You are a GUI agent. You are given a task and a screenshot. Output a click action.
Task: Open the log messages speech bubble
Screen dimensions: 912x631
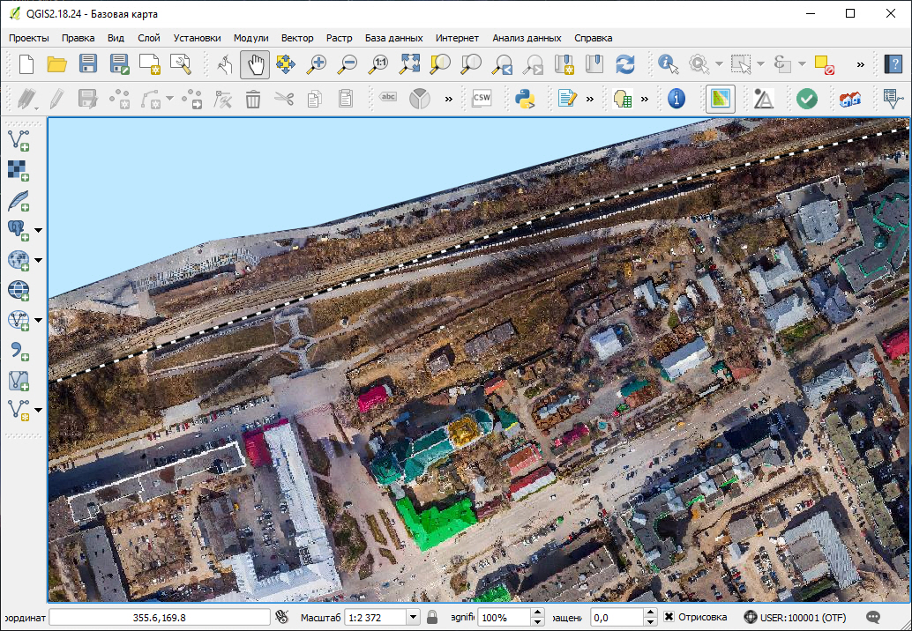874,617
